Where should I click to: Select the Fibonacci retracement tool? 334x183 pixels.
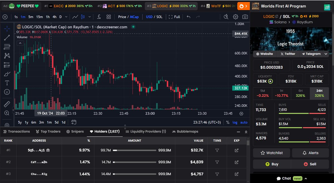[x=7, y=47]
